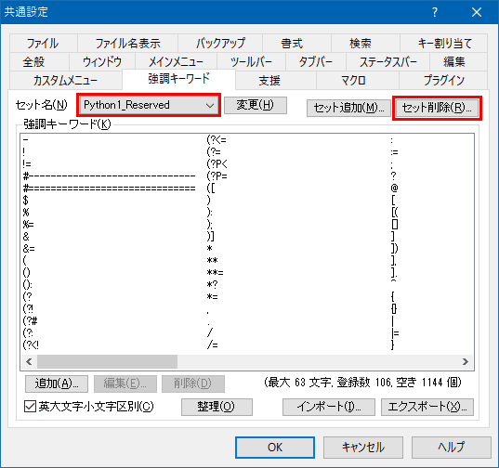Open the インポート(I) dialog button
This screenshot has height=468, width=499.
pyautogui.click(x=329, y=407)
